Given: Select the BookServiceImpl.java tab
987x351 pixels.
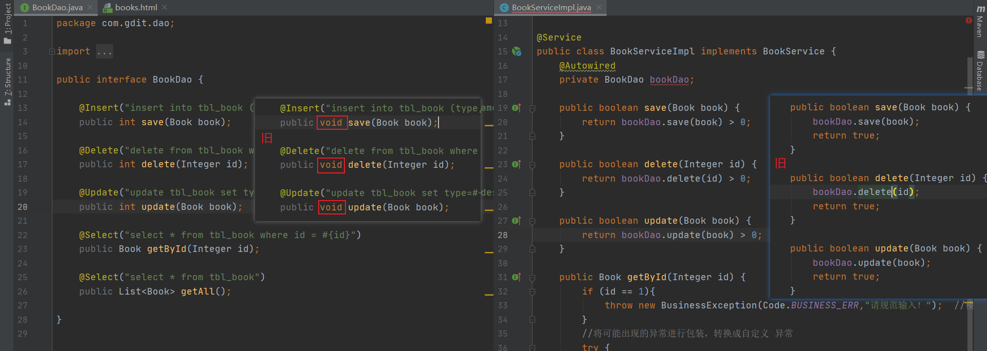Looking at the screenshot, I should point(552,8).
